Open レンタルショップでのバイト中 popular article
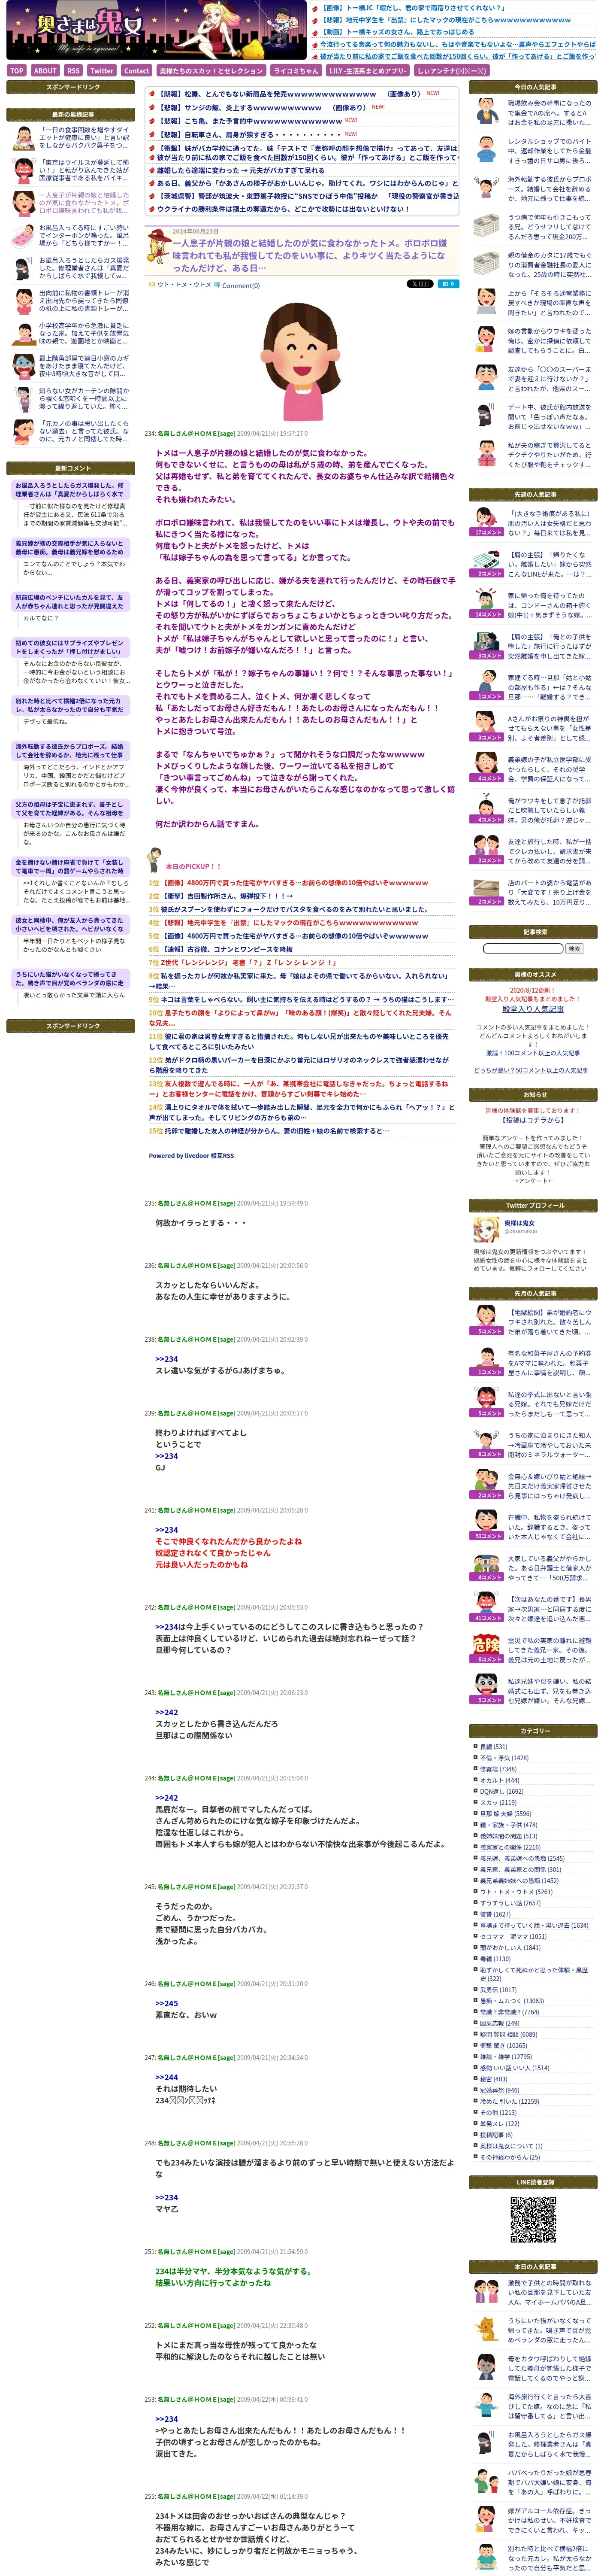Screen dimensions: 604x2576 549,151
